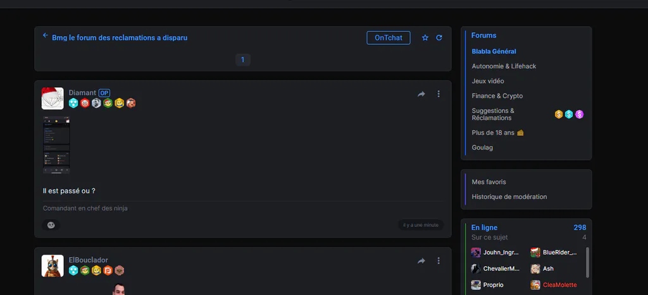Click the magenta dollar coin icon
648x295 pixels.
point(580,114)
